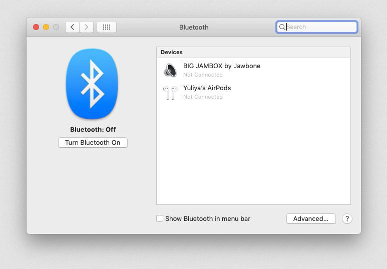Click the forward navigation arrow
The height and width of the screenshot is (269, 387).
86,27
